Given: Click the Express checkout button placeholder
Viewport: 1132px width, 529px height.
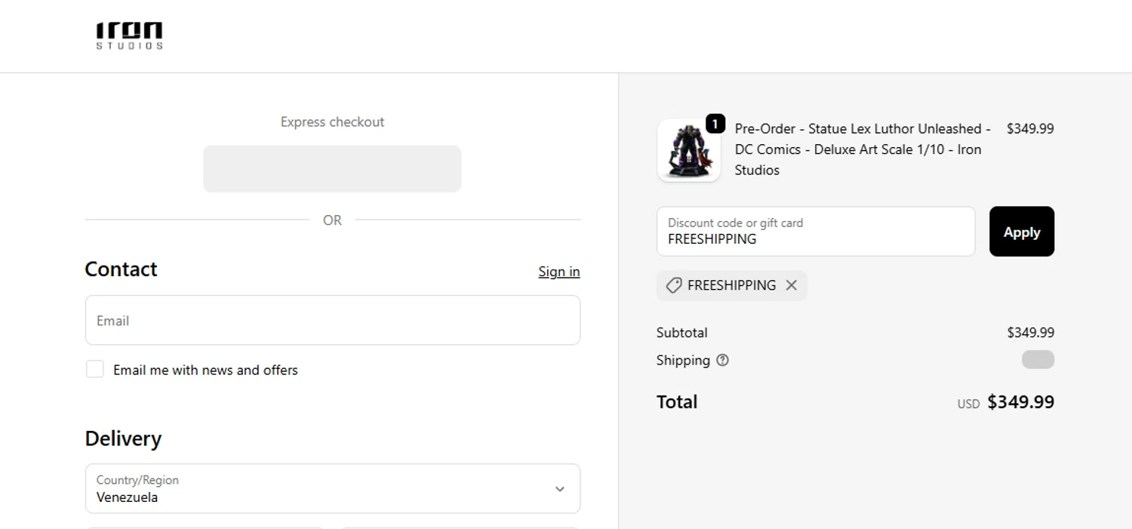Looking at the screenshot, I should tap(332, 169).
